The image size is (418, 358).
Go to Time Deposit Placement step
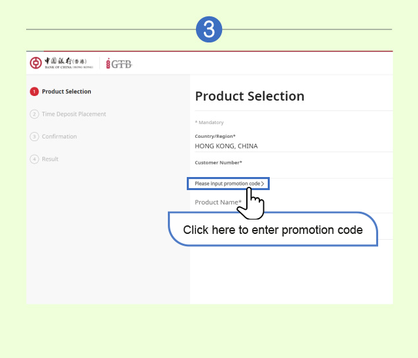(x=74, y=114)
